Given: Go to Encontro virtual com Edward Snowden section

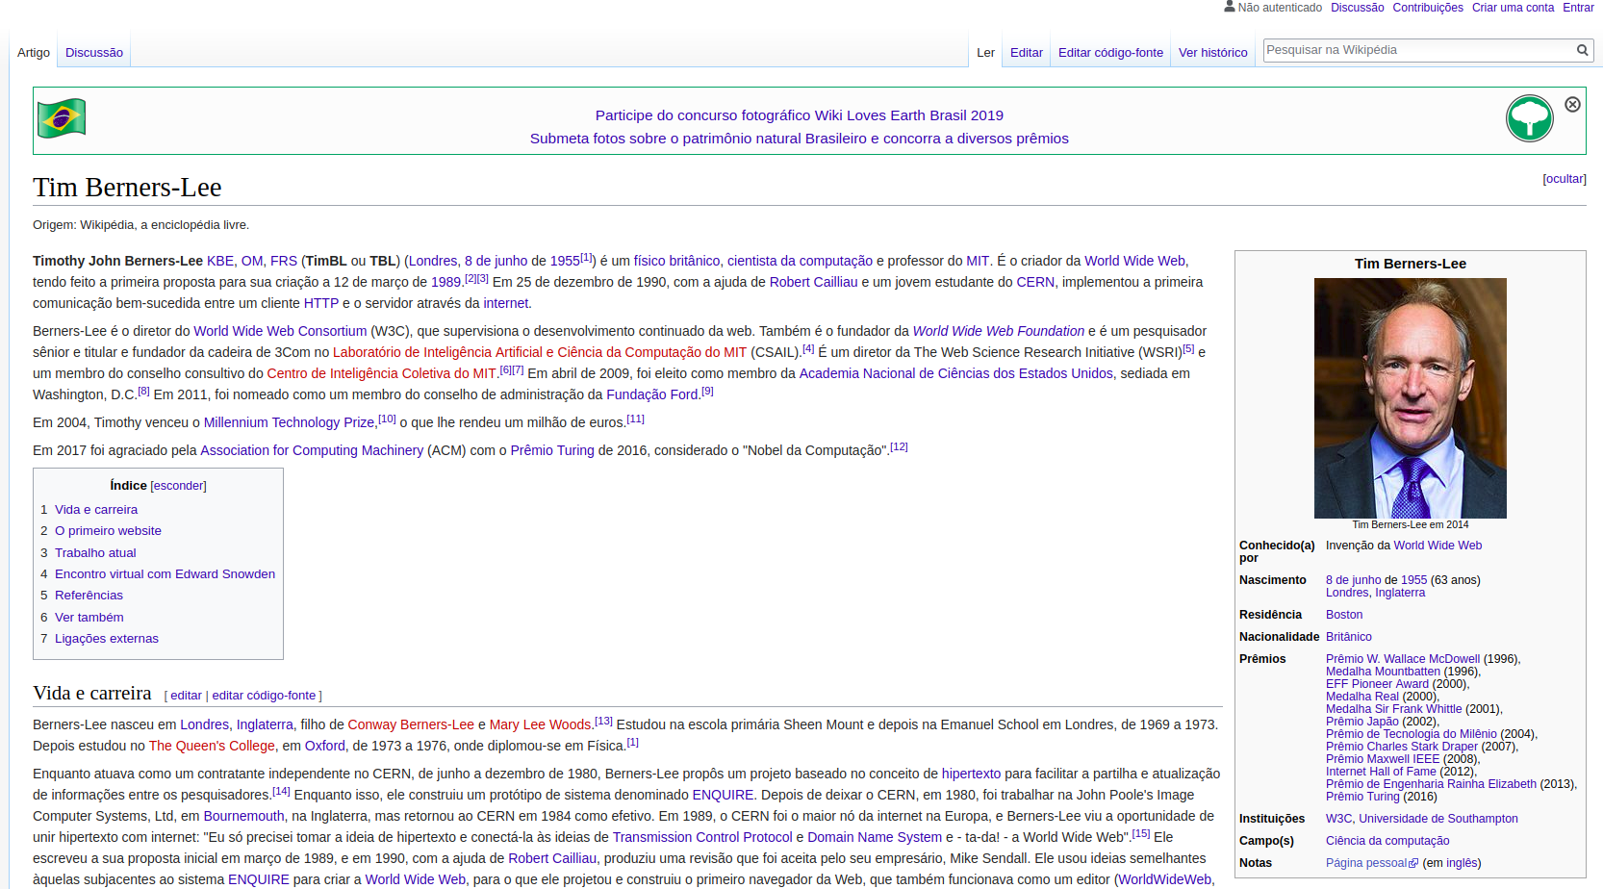Looking at the screenshot, I should point(165,574).
